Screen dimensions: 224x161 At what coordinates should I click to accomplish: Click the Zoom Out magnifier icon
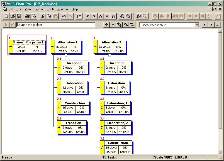(128, 16)
